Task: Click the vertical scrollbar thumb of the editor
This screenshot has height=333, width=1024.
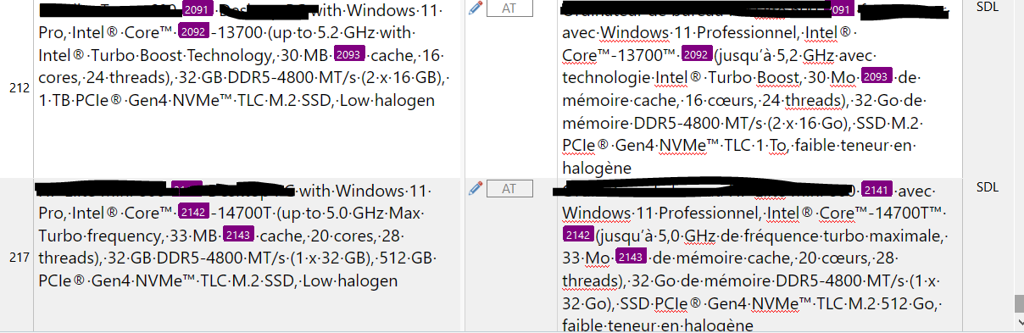Action: pos(1019,304)
